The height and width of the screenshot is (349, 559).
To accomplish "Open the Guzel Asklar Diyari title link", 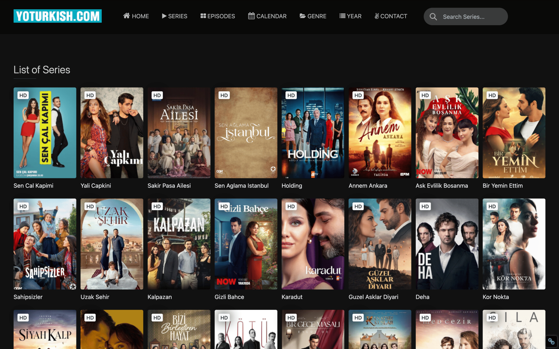I will 373,297.
